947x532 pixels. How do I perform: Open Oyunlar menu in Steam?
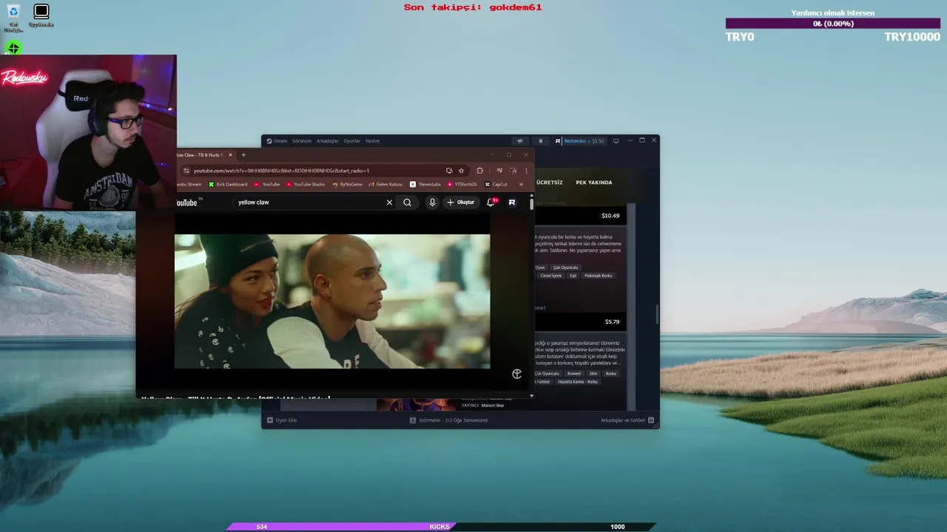(x=352, y=141)
